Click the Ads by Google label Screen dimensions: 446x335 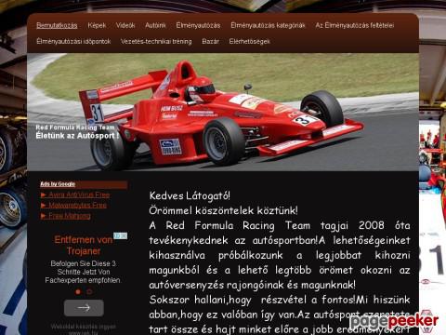coord(58,184)
